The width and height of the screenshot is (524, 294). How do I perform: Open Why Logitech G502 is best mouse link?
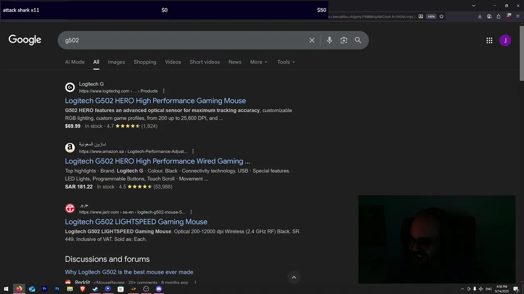click(129, 272)
